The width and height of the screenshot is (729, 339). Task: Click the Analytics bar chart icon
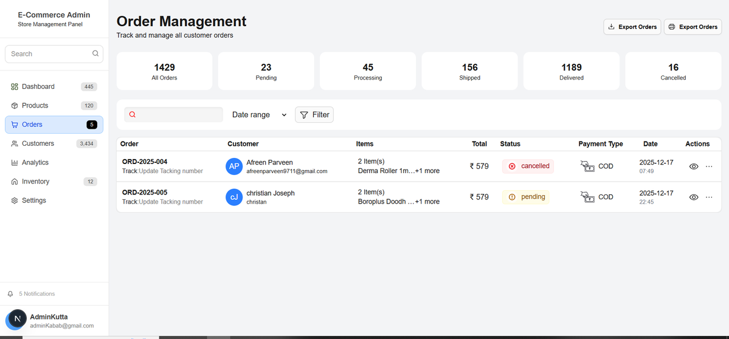click(x=15, y=163)
